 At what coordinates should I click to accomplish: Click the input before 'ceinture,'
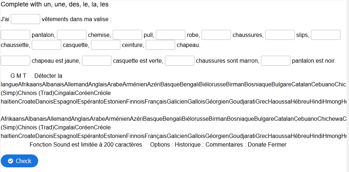coord(106,45)
